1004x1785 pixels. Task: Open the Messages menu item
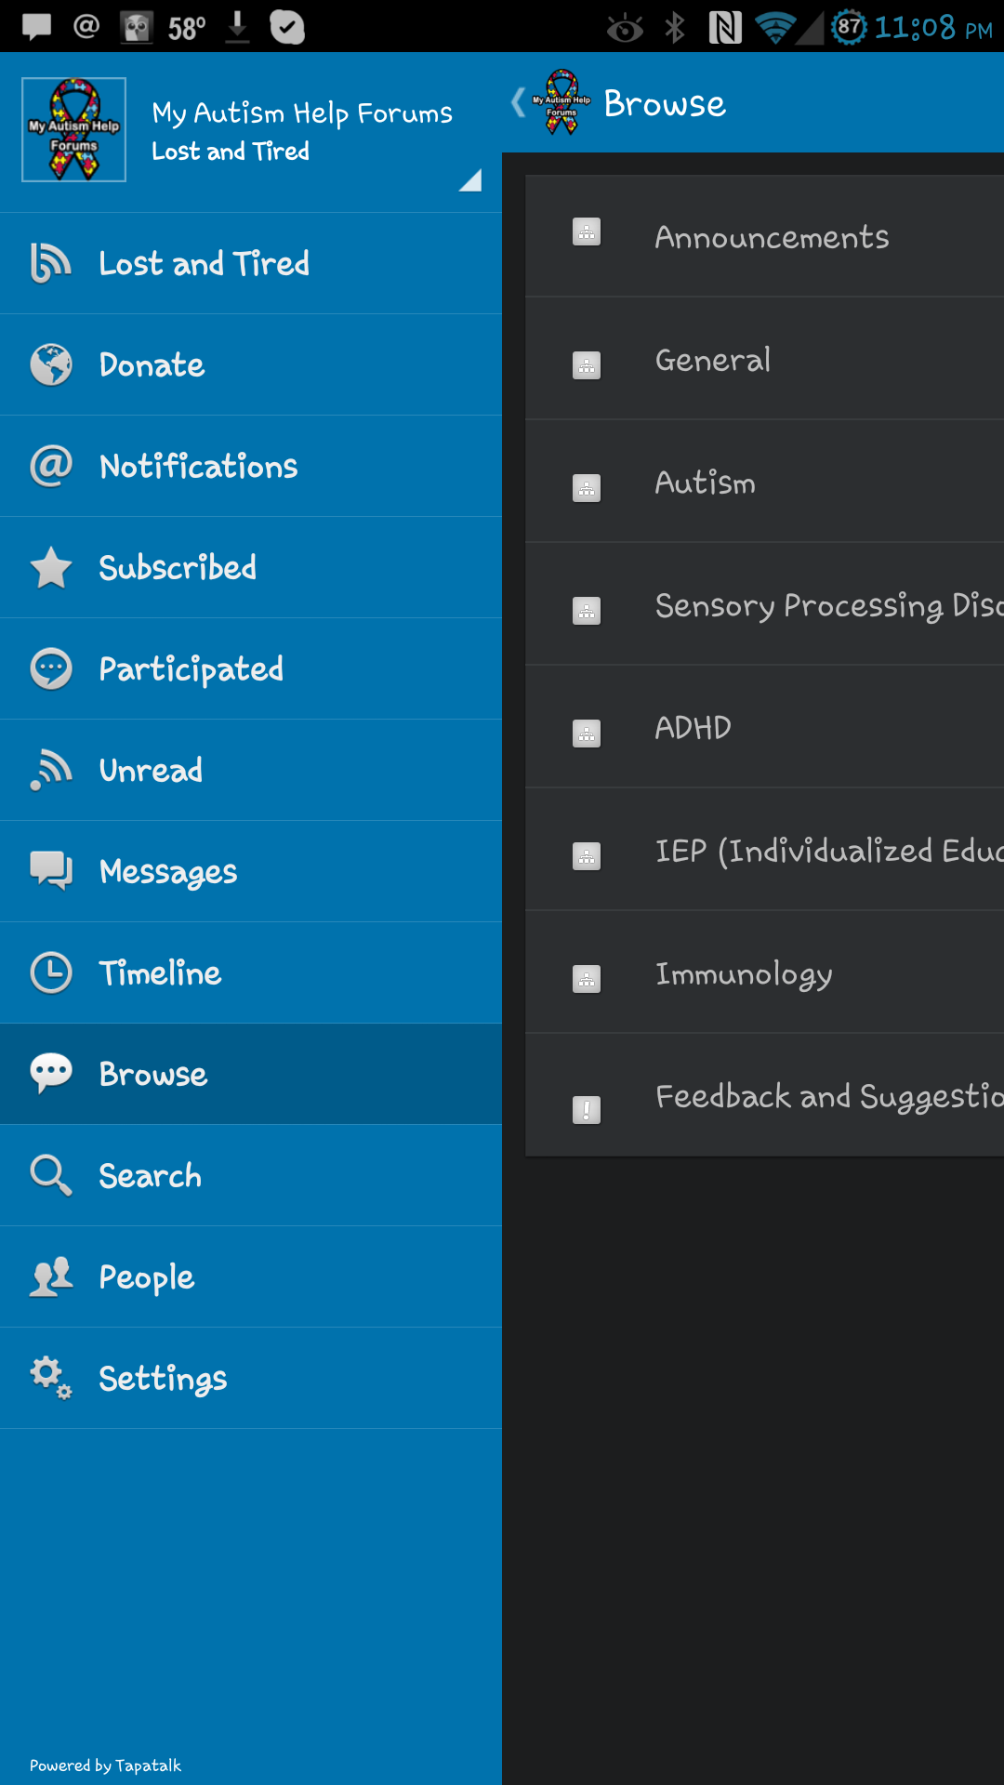pyautogui.click(x=167, y=871)
